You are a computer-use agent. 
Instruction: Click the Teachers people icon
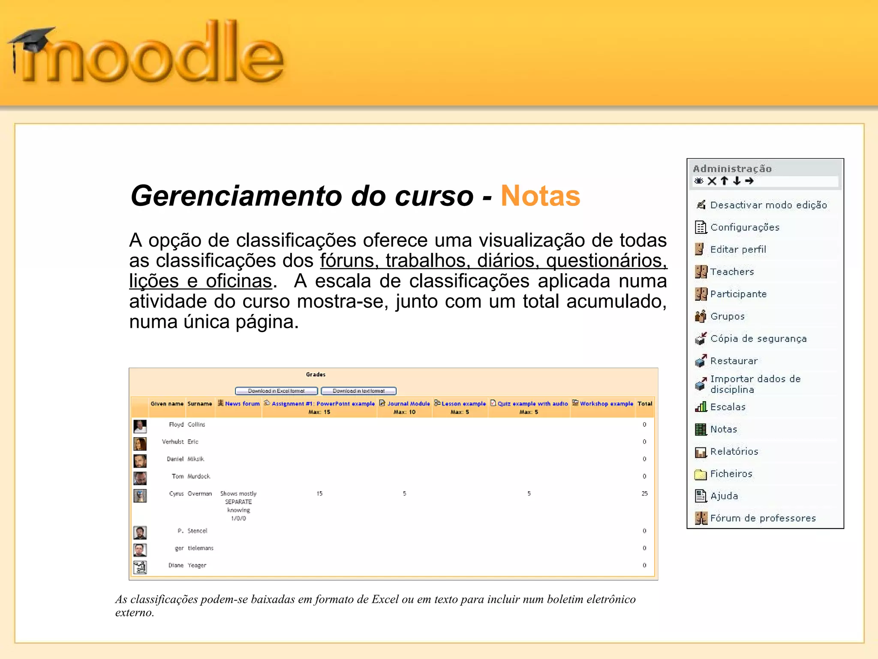point(701,272)
